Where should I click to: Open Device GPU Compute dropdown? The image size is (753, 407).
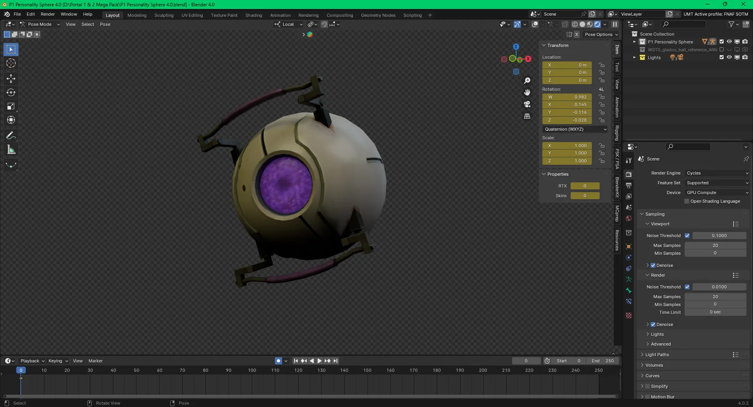717,193
